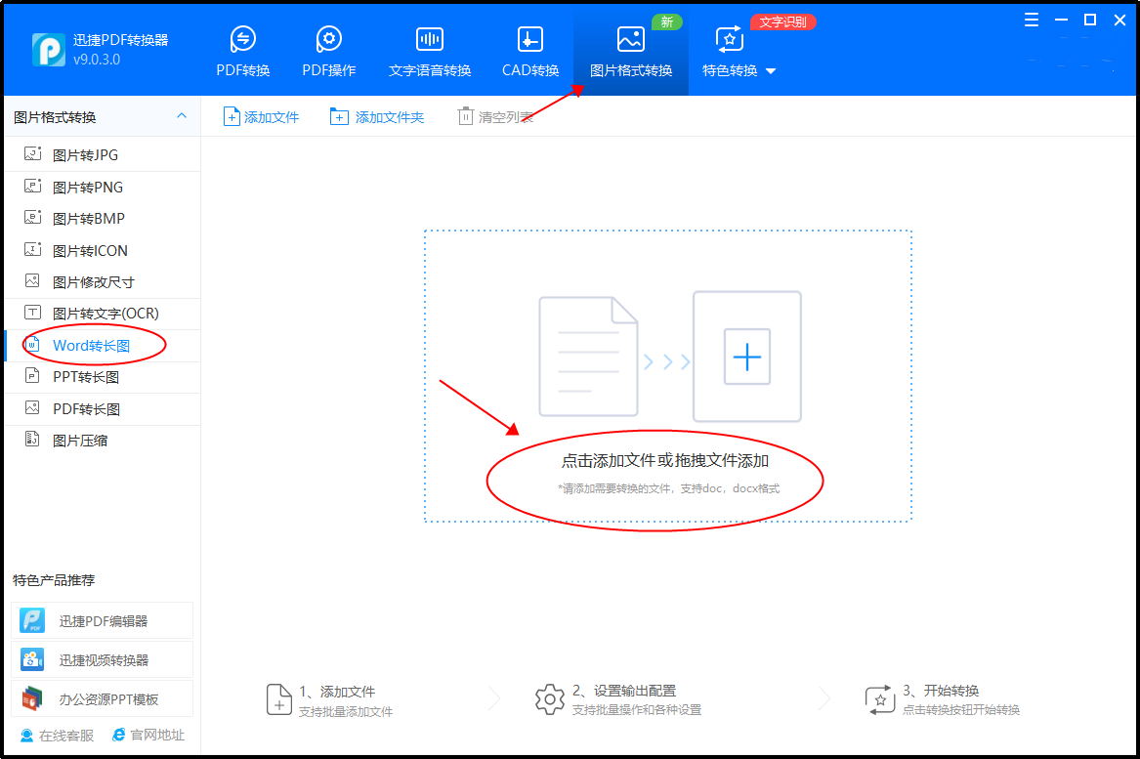Click the document illustration in drop area
Image resolution: width=1140 pixels, height=759 pixels.
pyautogui.click(x=588, y=357)
